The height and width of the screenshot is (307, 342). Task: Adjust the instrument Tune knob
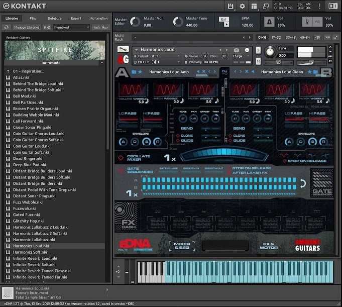click(270, 52)
